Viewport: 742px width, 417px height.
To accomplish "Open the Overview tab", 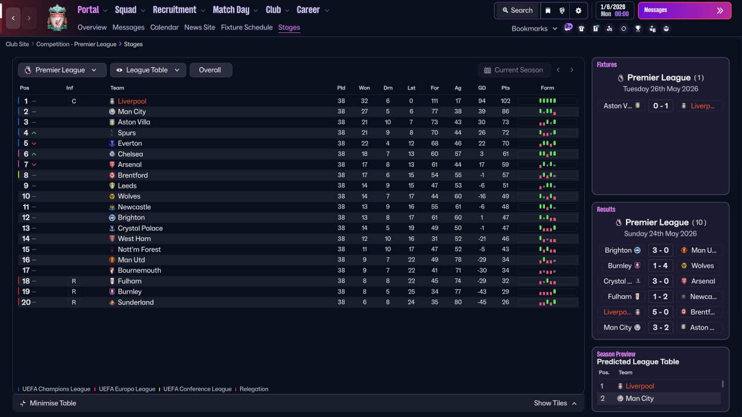I will click(92, 27).
